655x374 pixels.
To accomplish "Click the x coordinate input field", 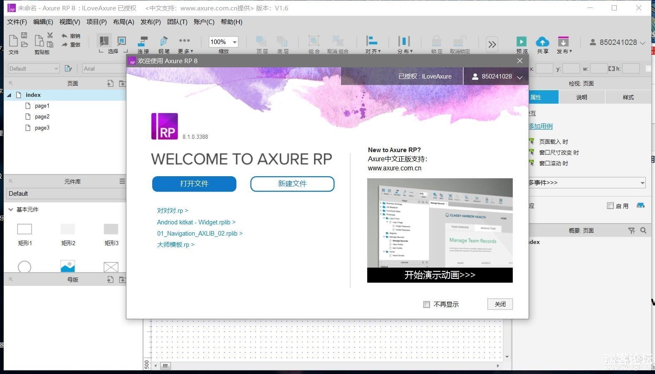I will click(x=544, y=69).
